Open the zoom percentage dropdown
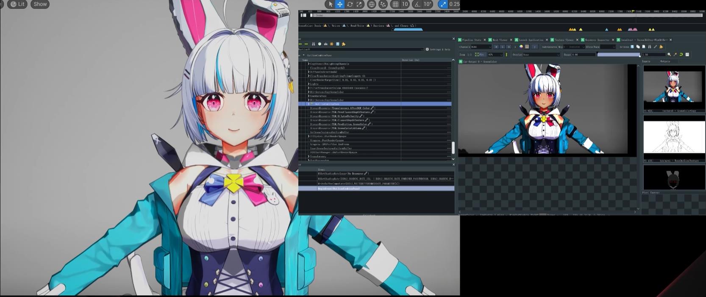The height and width of the screenshot is (297, 706). click(495, 55)
